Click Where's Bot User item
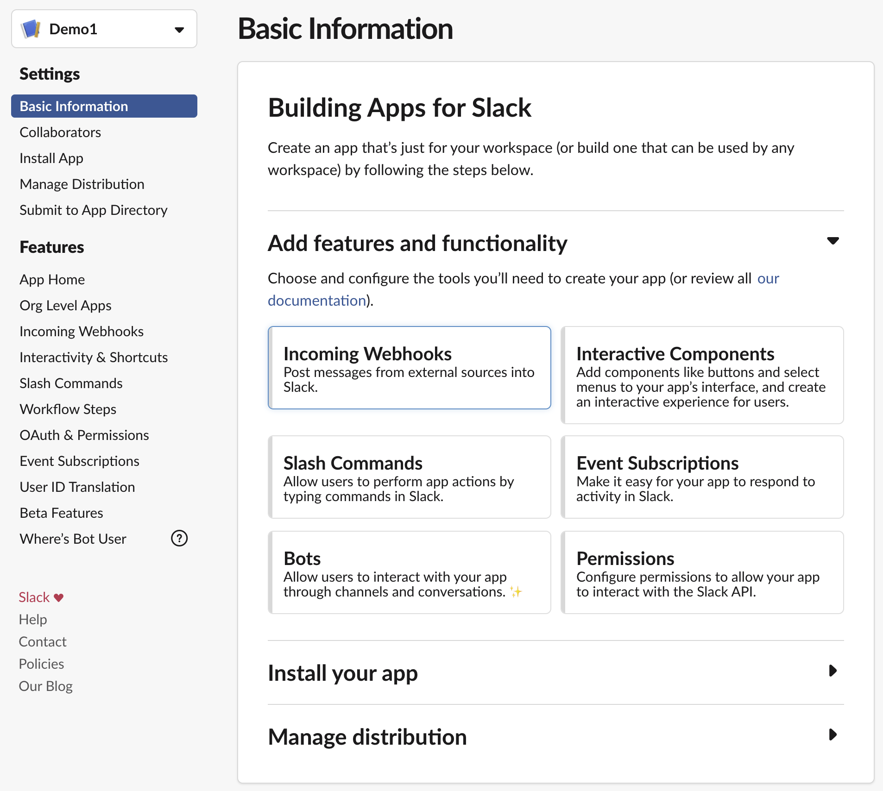Screen dimensions: 883x791 73,539
